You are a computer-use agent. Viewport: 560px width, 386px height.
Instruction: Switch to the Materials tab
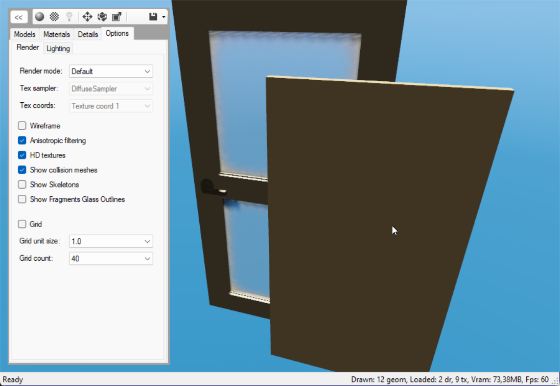[x=57, y=34]
